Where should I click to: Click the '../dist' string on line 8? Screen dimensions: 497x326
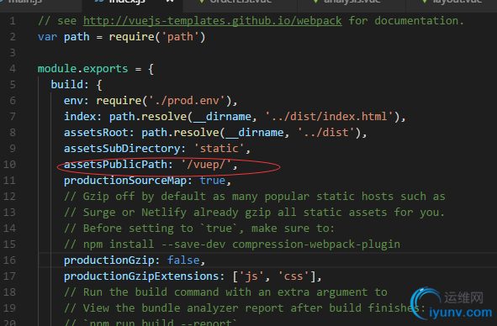point(325,133)
